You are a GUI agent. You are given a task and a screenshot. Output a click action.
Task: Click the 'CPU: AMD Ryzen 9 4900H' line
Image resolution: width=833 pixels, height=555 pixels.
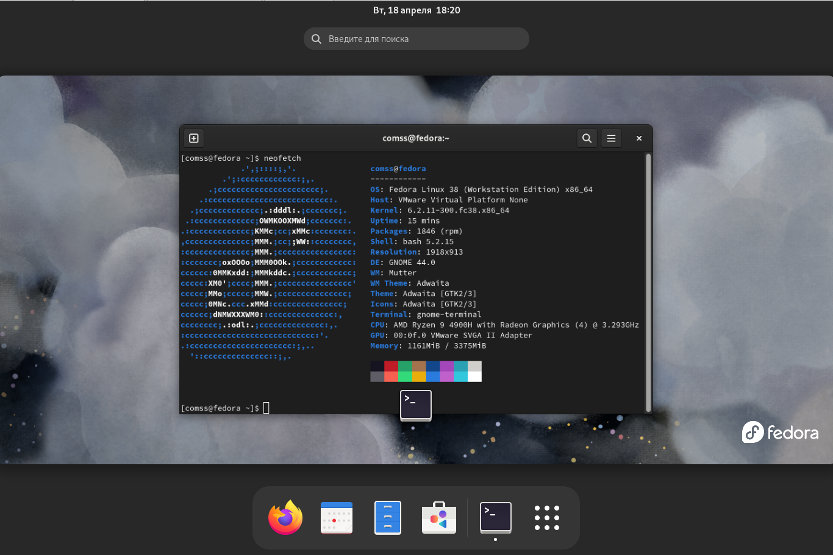tap(504, 325)
